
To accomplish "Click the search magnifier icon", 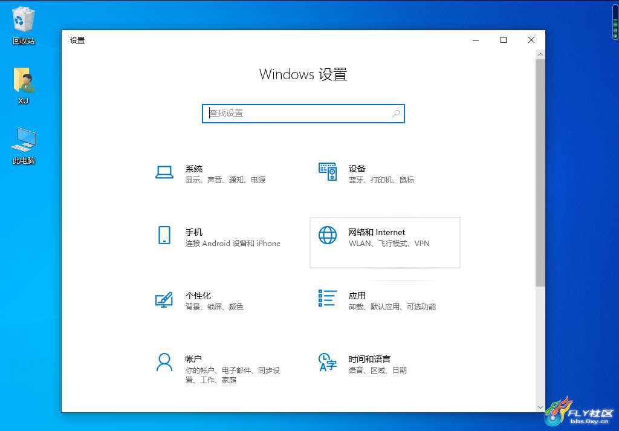I will pos(395,114).
